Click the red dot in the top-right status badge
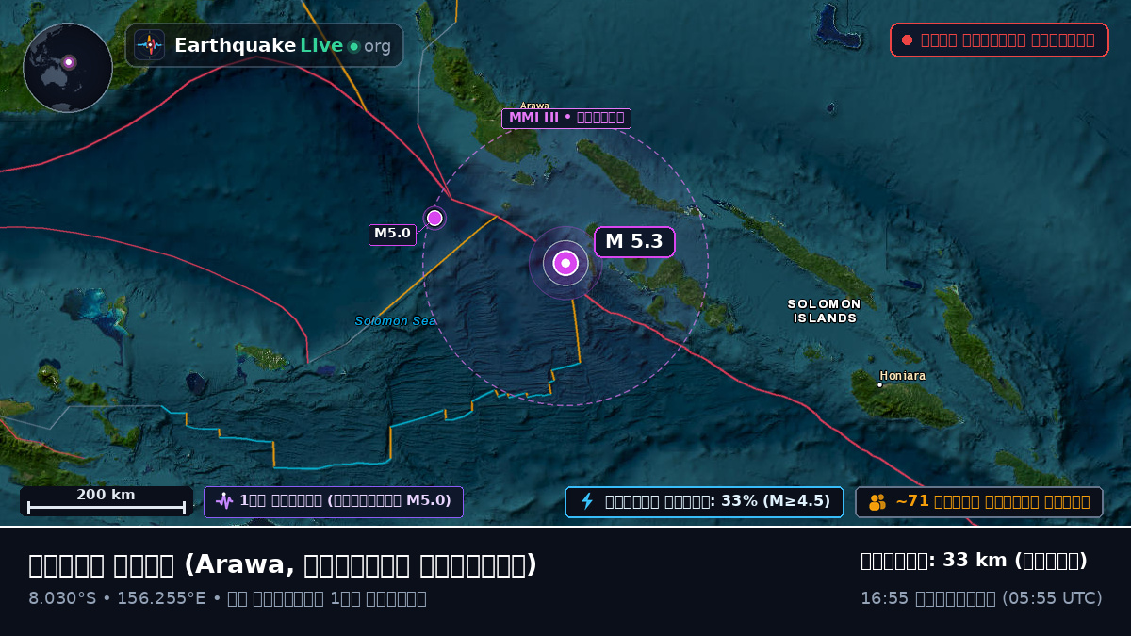This screenshot has height=636, width=1131. coord(907,41)
